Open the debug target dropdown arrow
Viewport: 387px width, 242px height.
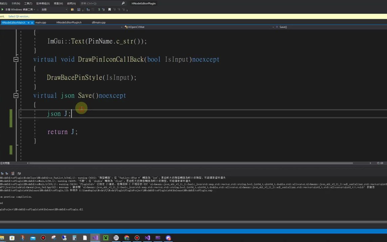pyautogui.click(x=34, y=10)
